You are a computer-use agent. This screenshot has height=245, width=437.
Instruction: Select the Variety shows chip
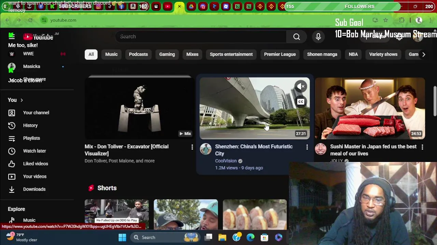383,54
